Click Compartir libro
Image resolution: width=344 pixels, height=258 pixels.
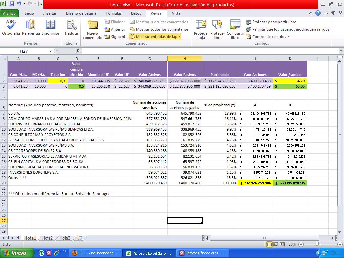pos(235,30)
